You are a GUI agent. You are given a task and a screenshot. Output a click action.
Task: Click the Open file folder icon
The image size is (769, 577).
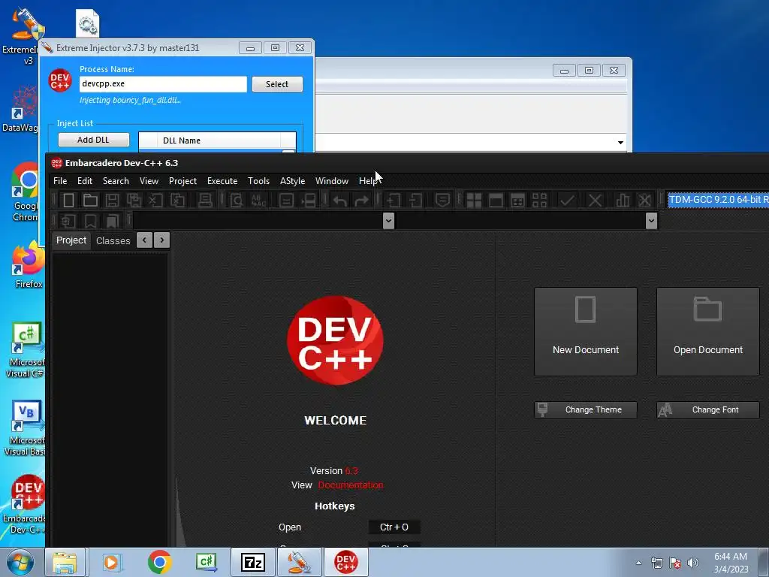[x=90, y=200]
